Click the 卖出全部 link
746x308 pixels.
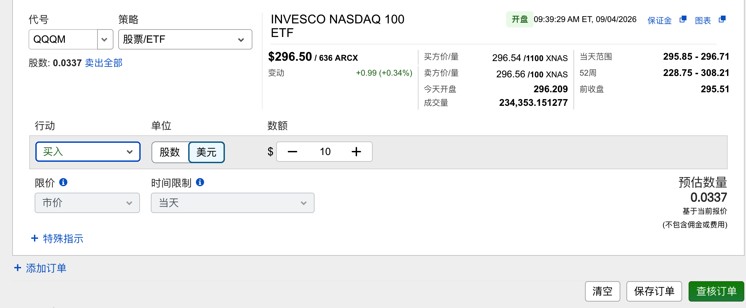click(104, 63)
